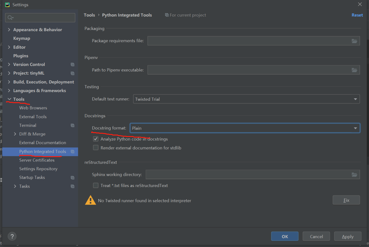The height and width of the screenshot is (247, 369).
Task: Expand Project: tinyML section
Action: [9, 73]
